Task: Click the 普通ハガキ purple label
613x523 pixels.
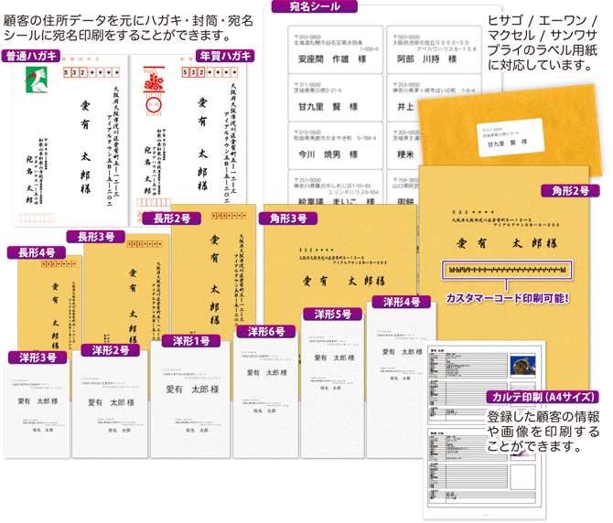Action: [33, 56]
